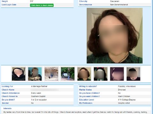Viewport: 153px width, 114px height.
Task: Click the 'Marital Status' label
Action: (85, 90)
